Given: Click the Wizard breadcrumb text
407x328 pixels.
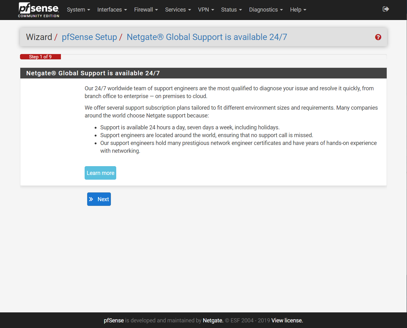Looking at the screenshot, I should (39, 37).
